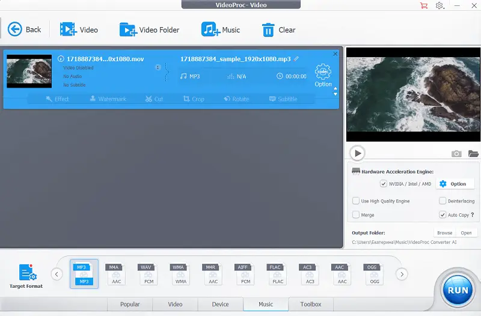The width and height of the screenshot is (481, 316).
Task: Switch to the Video tab
Action: click(175, 304)
